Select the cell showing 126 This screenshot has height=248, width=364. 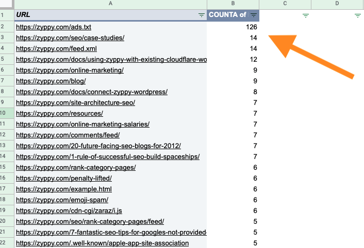point(233,27)
